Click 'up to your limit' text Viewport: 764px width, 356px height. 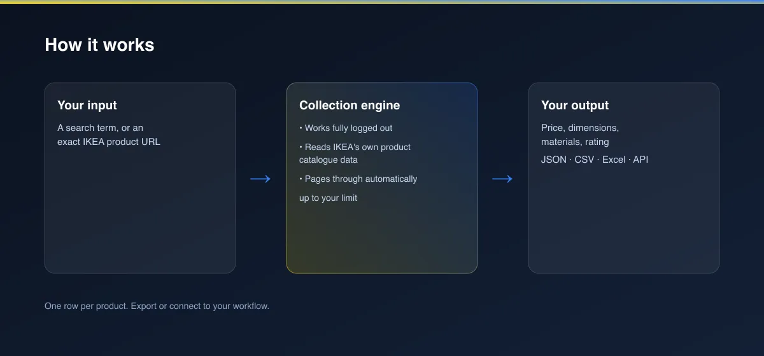(x=329, y=198)
